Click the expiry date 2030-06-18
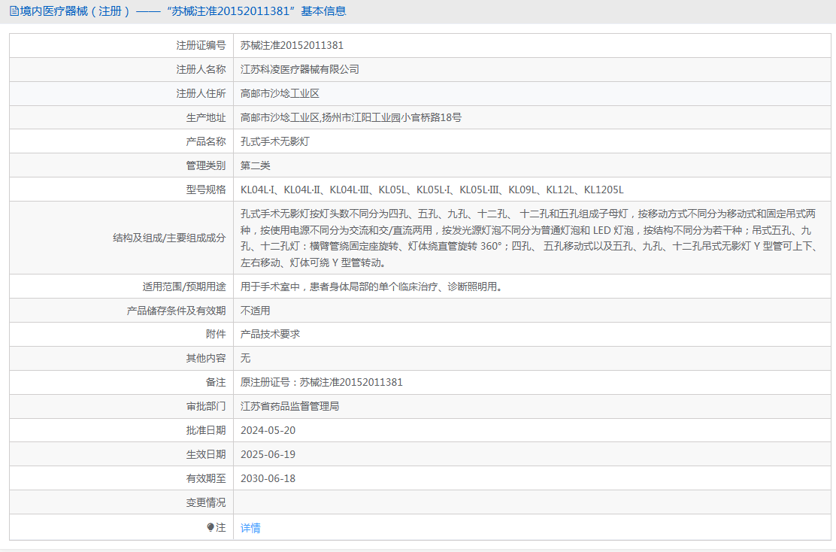 pyautogui.click(x=268, y=478)
